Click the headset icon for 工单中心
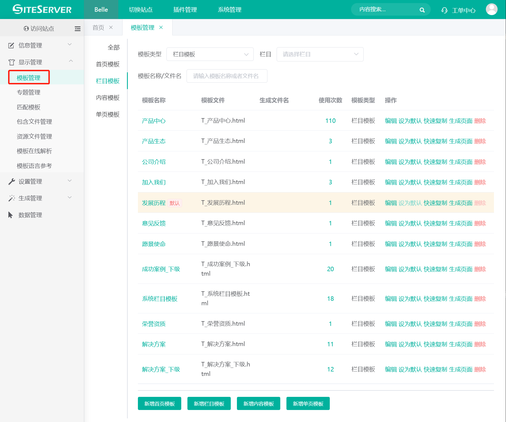 [444, 10]
